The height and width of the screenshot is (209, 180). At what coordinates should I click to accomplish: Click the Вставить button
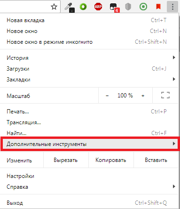click(x=156, y=160)
